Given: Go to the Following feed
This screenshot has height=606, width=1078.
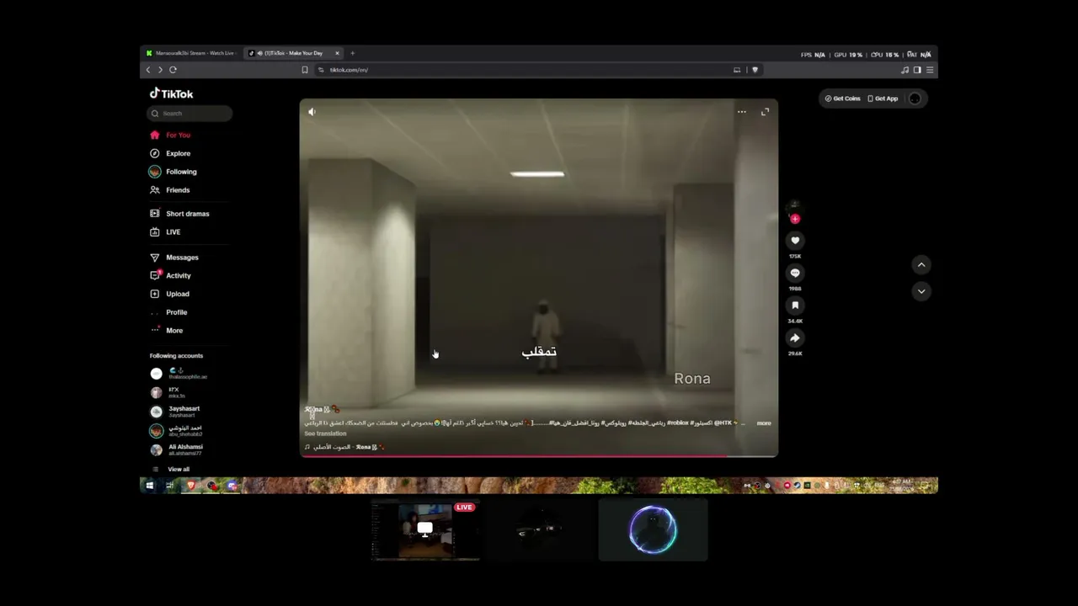Looking at the screenshot, I should 173,172.
